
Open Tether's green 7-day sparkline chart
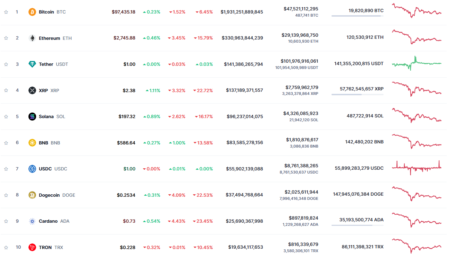coord(417,63)
